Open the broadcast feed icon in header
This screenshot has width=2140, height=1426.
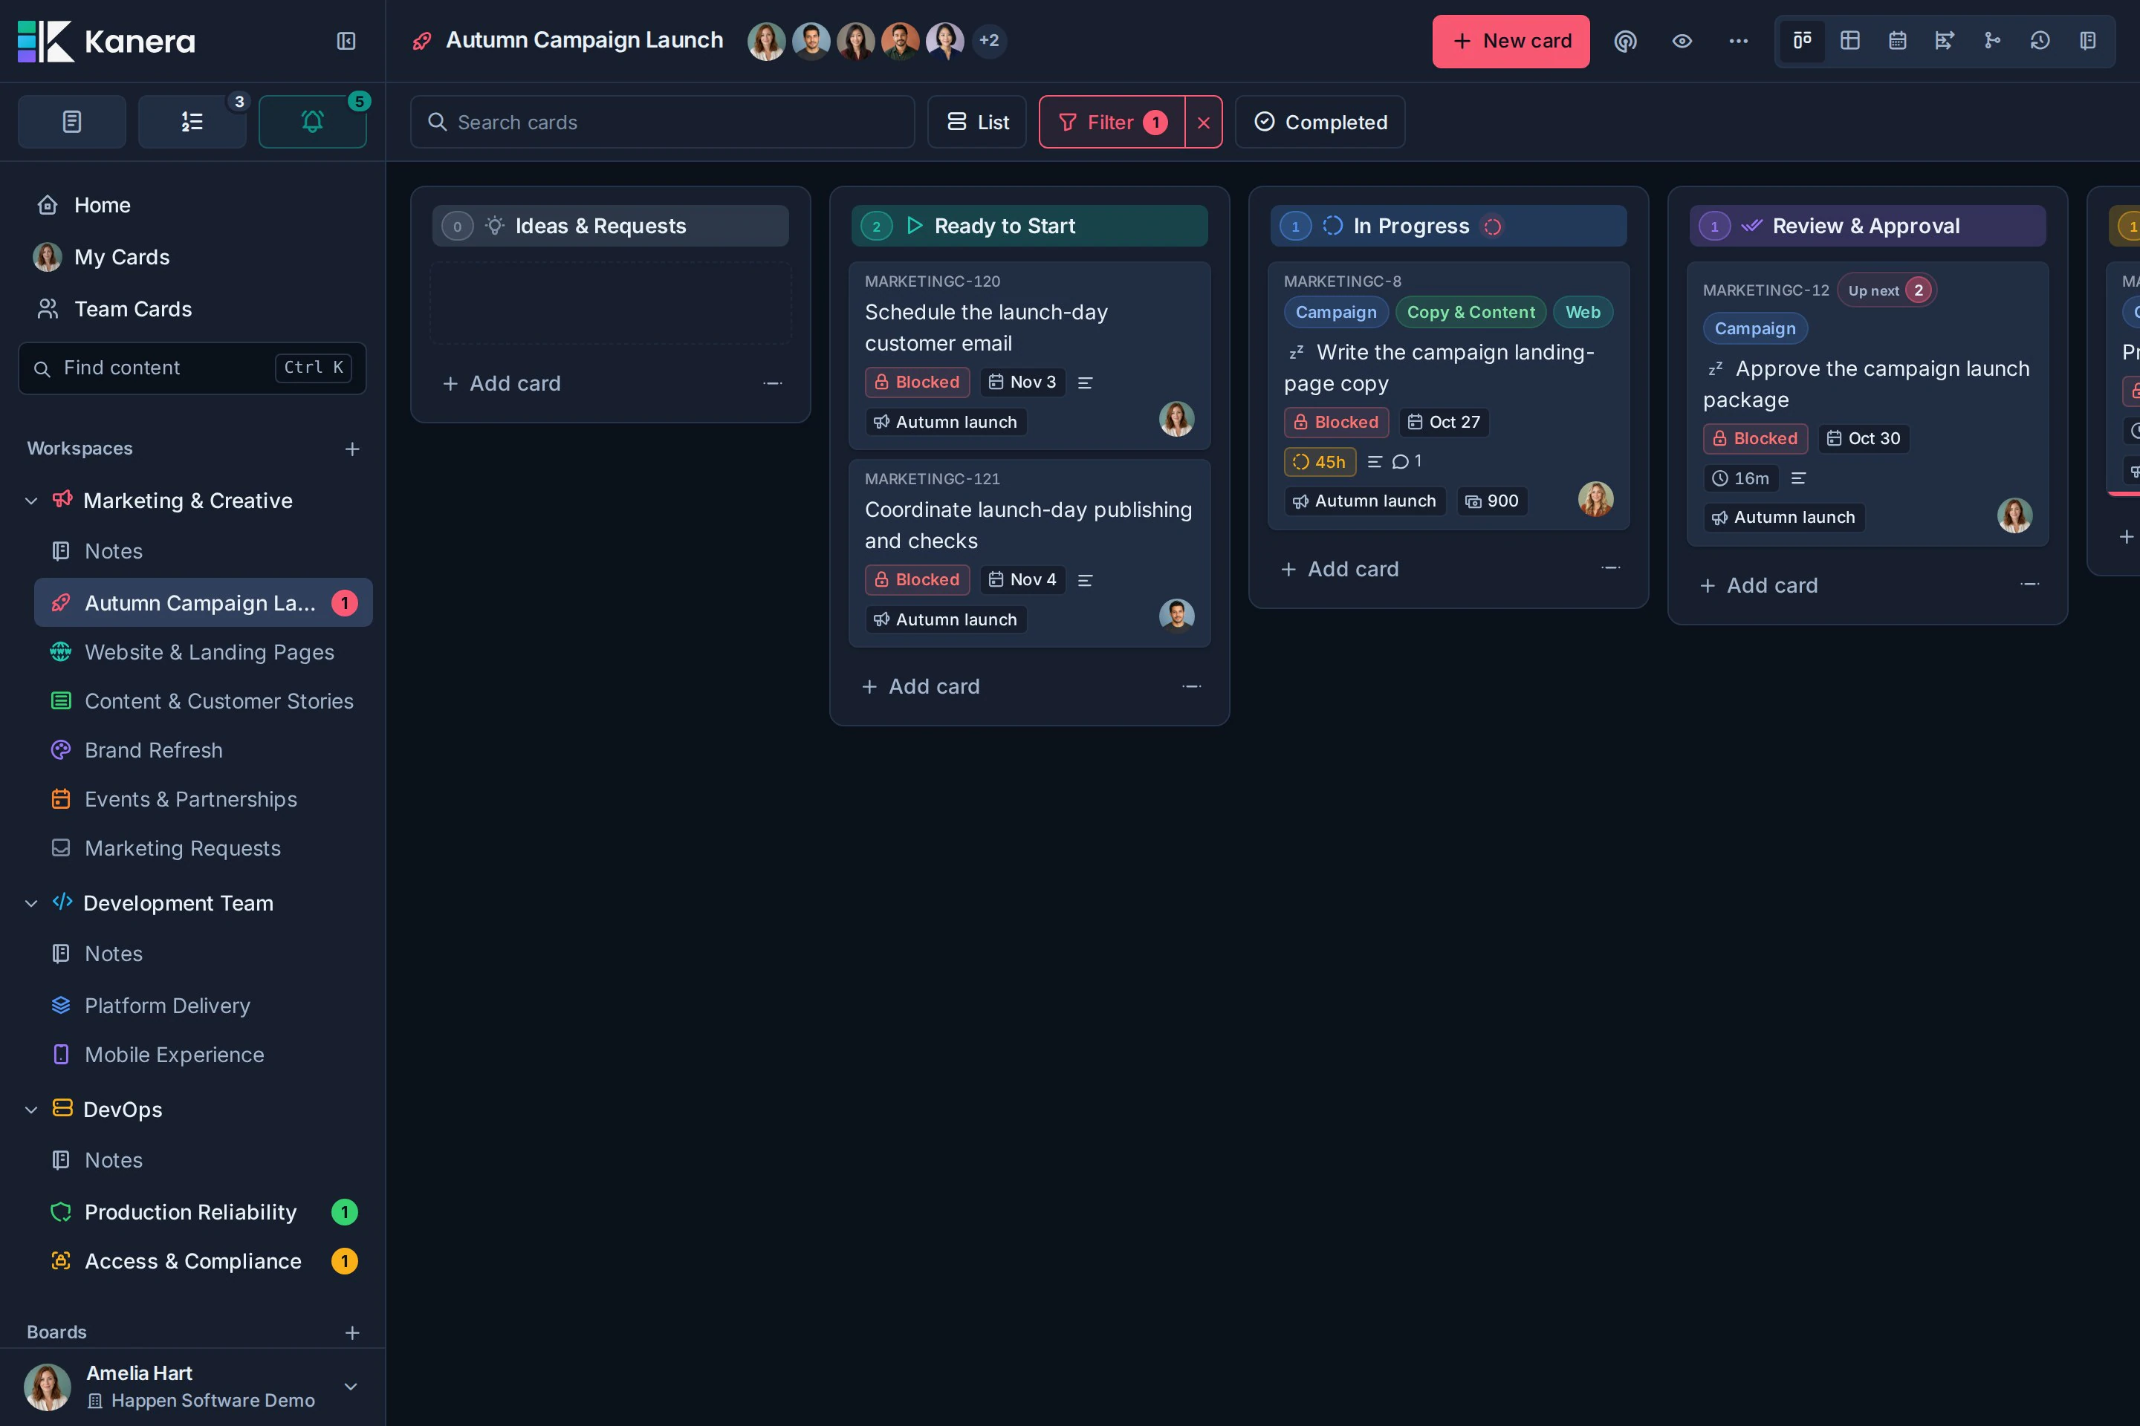pos(1625,41)
